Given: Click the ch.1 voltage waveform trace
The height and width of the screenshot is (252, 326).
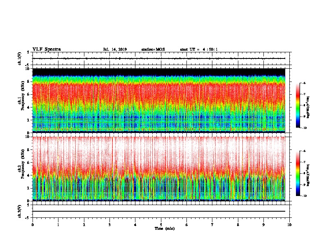Looking at the screenshot, I should pyautogui.click(x=159, y=58).
